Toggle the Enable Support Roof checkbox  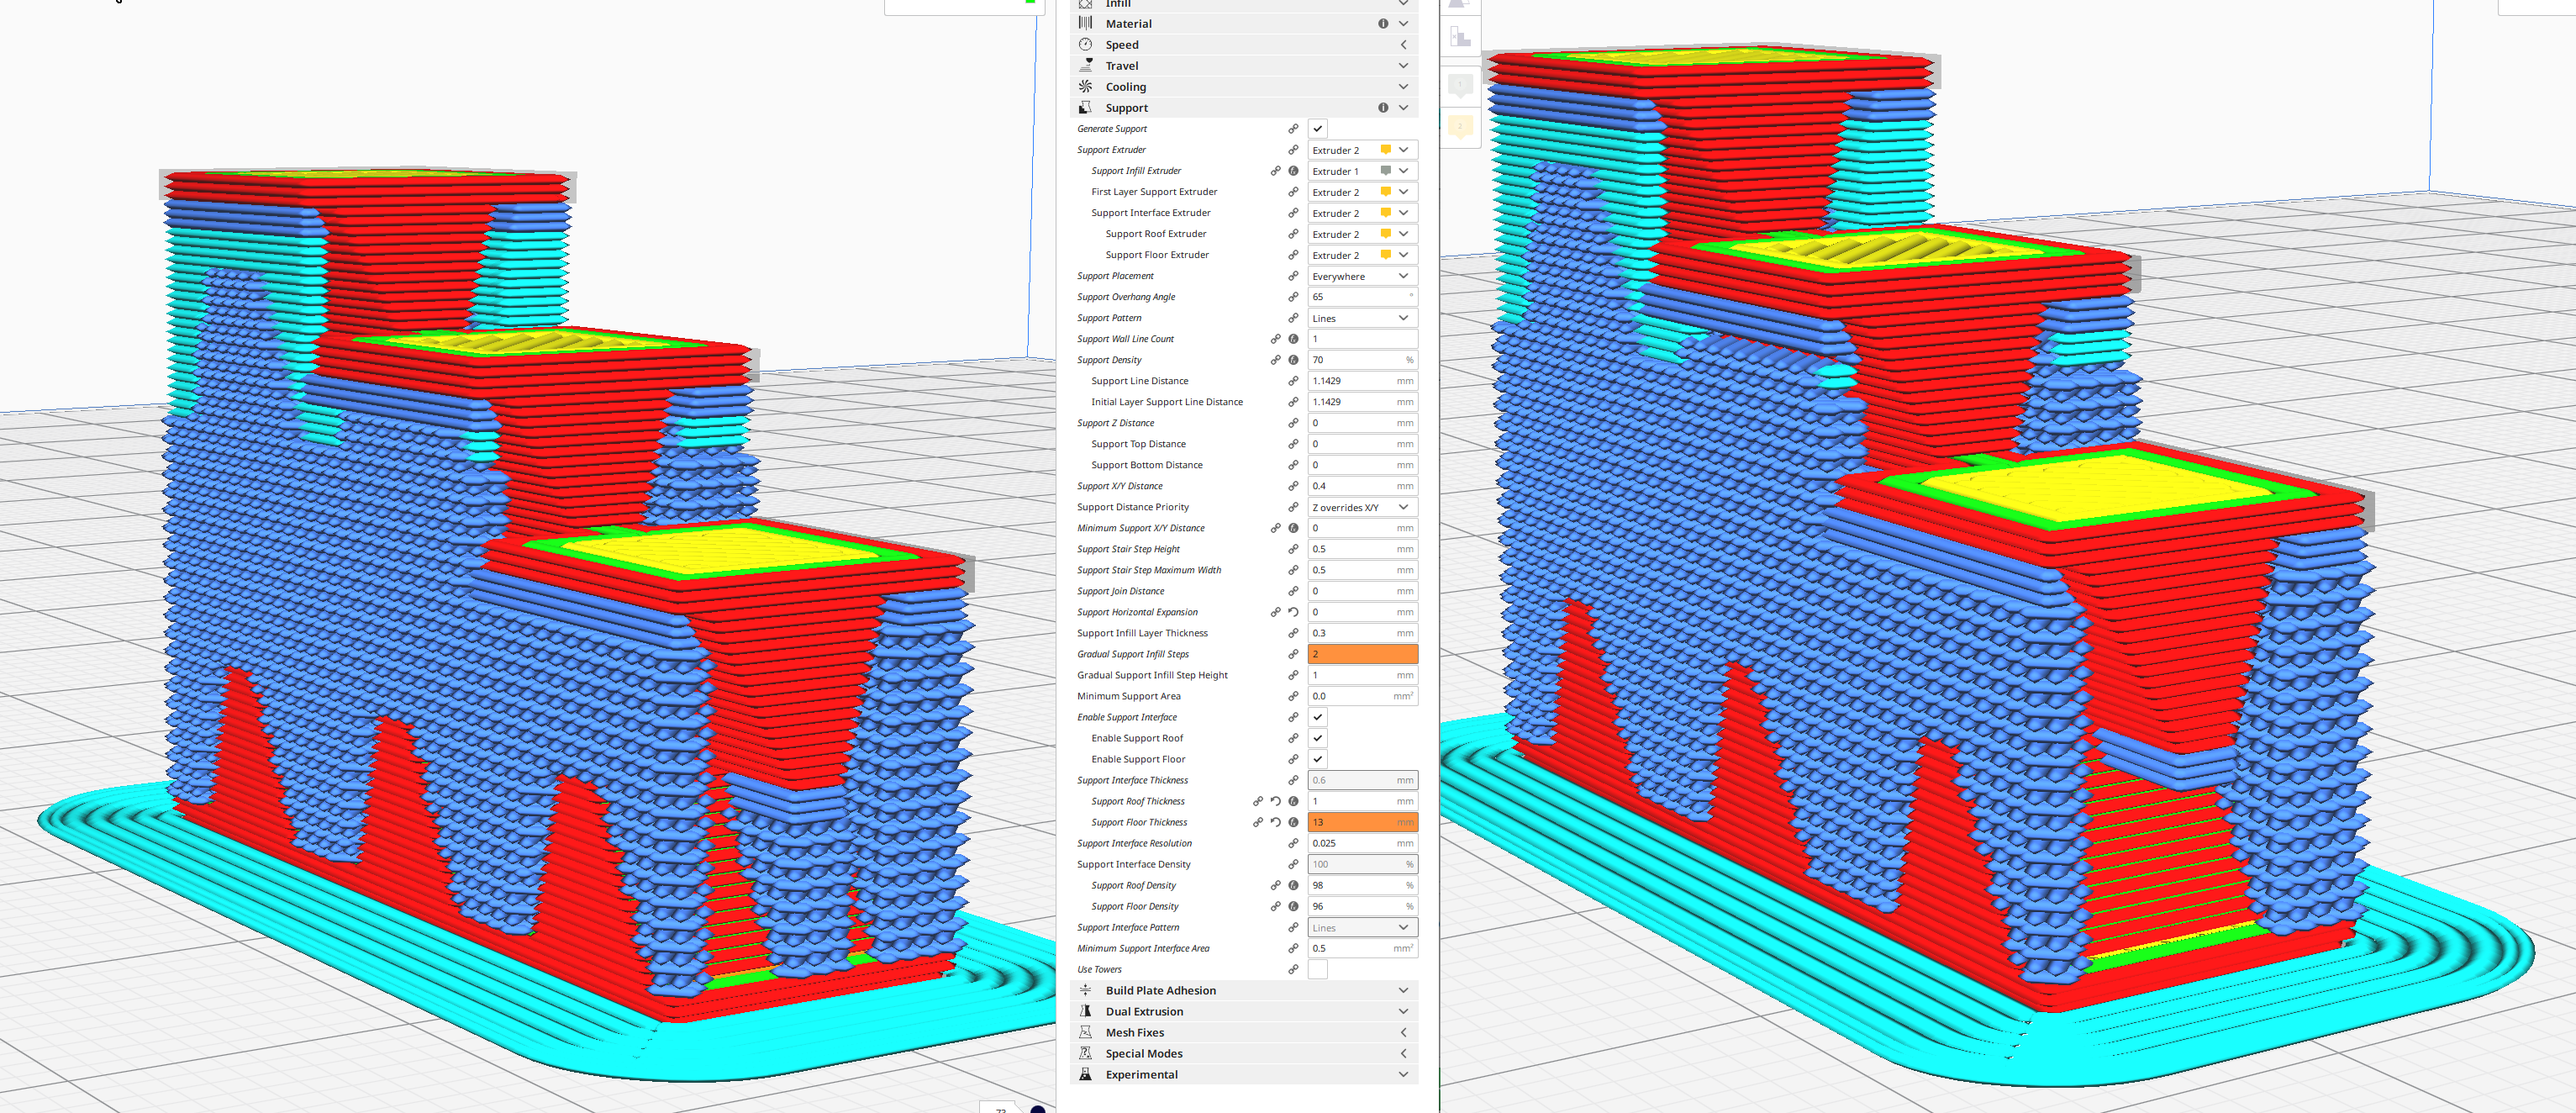[1318, 738]
